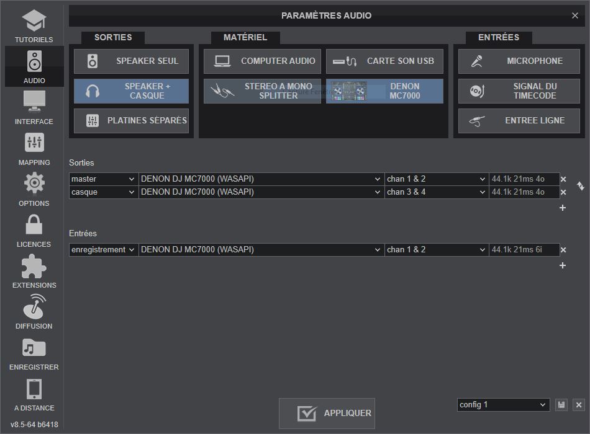Click master row 44.1k 21ms 4o info
Viewport: 590px width, 434px height.
point(524,179)
